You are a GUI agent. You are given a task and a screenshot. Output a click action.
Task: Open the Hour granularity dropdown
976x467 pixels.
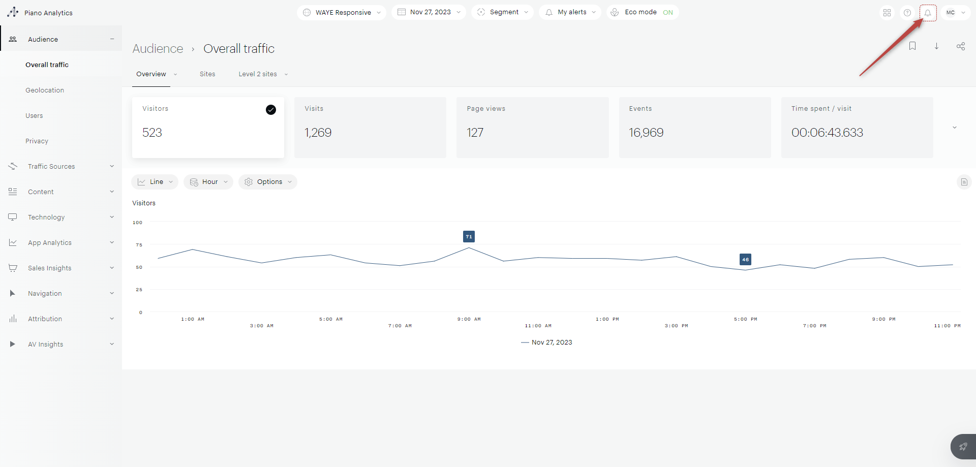pyautogui.click(x=208, y=182)
